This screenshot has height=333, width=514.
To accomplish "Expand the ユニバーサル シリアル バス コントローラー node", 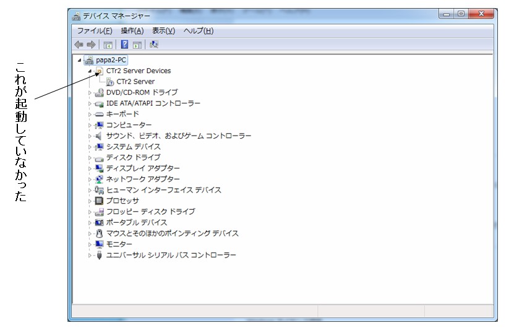I will [x=90, y=255].
